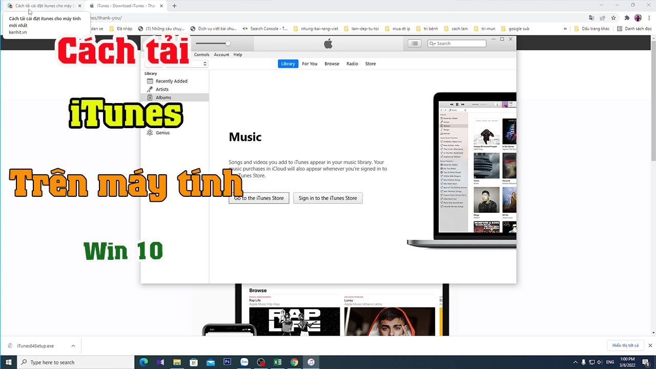
Task: Open Genius in the sidebar
Action: pos(162,133)
